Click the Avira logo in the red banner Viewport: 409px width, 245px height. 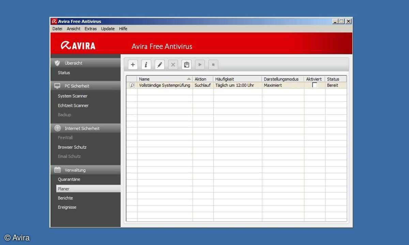[78, 46]
